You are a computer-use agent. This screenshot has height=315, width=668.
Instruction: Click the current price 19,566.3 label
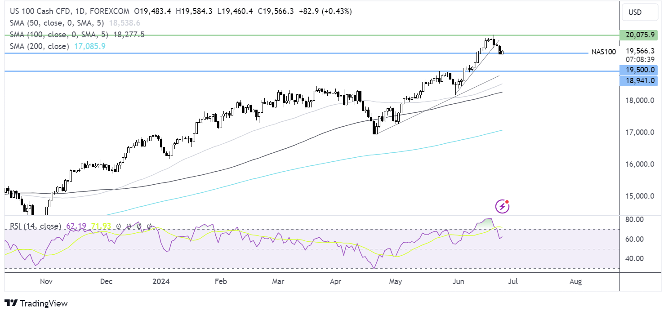point(641,51)
